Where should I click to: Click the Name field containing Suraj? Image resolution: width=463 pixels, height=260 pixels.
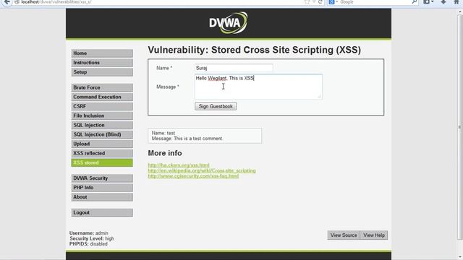[x=234, y=68]
